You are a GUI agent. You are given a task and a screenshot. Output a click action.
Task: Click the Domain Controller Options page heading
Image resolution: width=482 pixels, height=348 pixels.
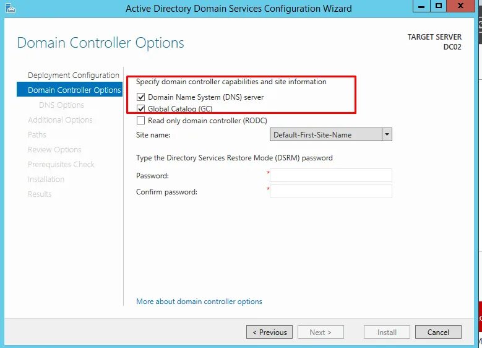pyautogui.click(x=100, y=43)
